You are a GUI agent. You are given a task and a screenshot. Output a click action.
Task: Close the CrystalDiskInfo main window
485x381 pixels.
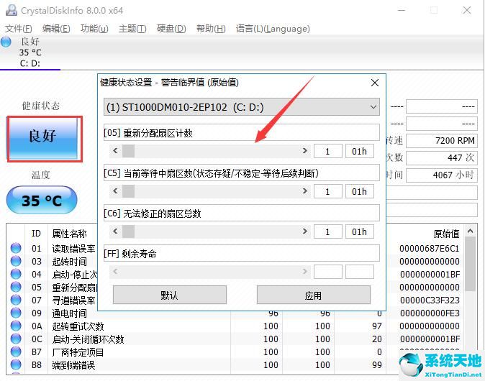click(467, 10)
